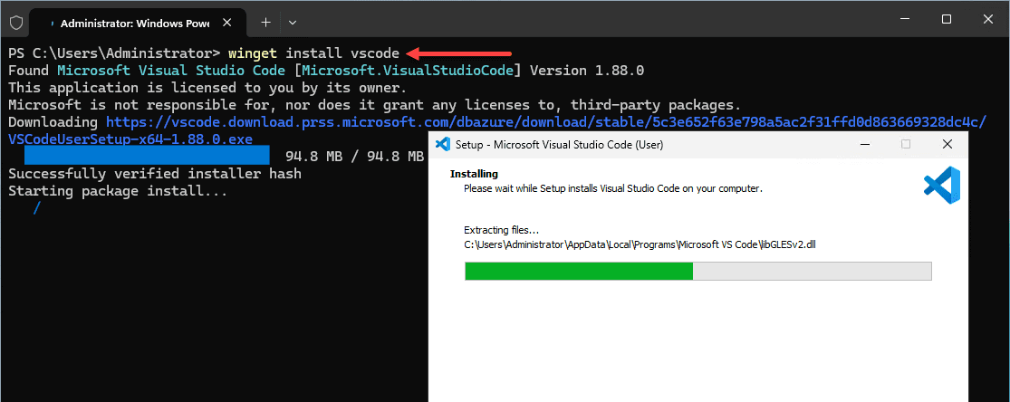Click the Setup window title bar text
The width and height of the screenshot is (1010, 402).
pos(559,145)
